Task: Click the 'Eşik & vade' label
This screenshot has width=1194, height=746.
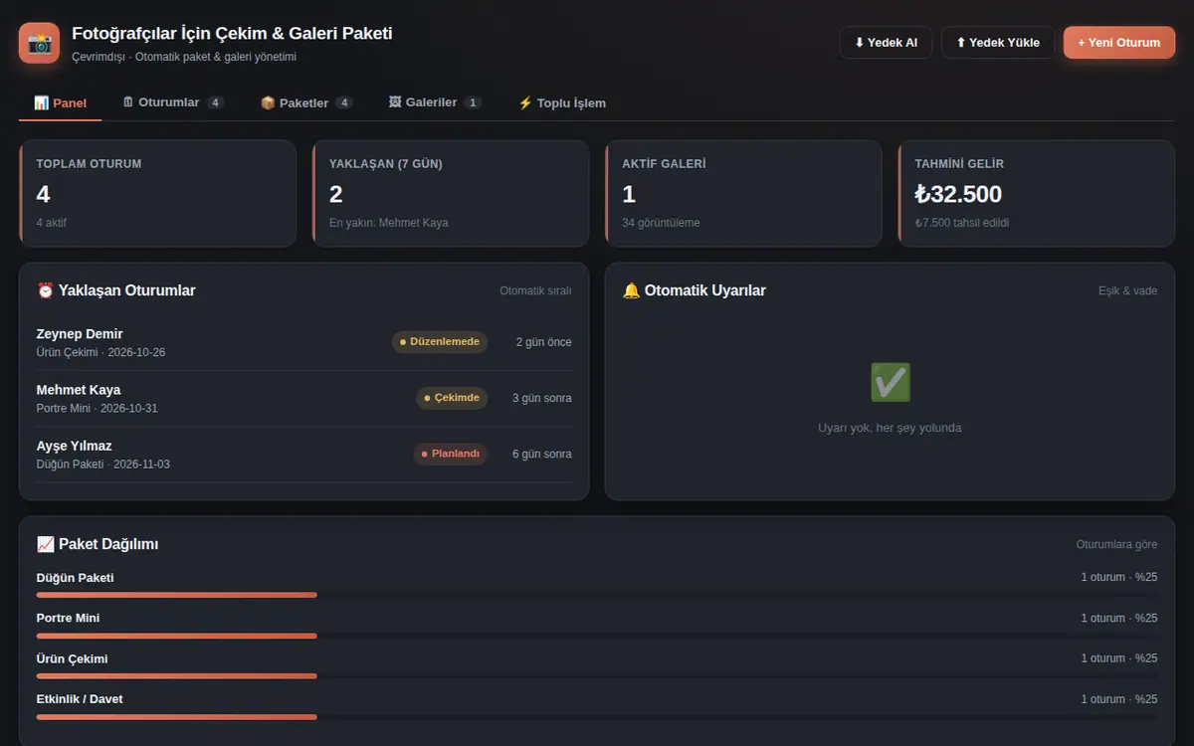Action: click(x=1127, y=290)
